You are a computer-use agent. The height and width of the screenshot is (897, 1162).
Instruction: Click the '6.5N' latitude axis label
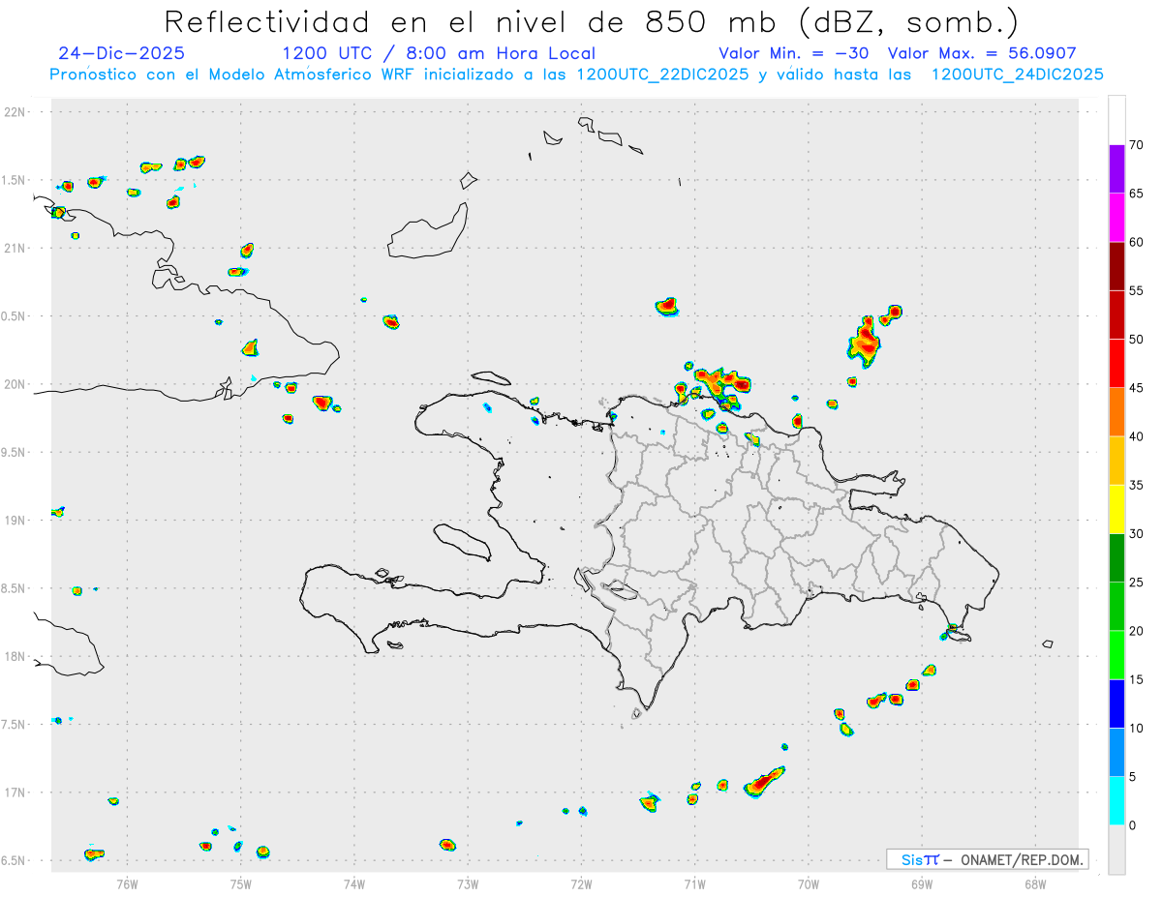14,861
